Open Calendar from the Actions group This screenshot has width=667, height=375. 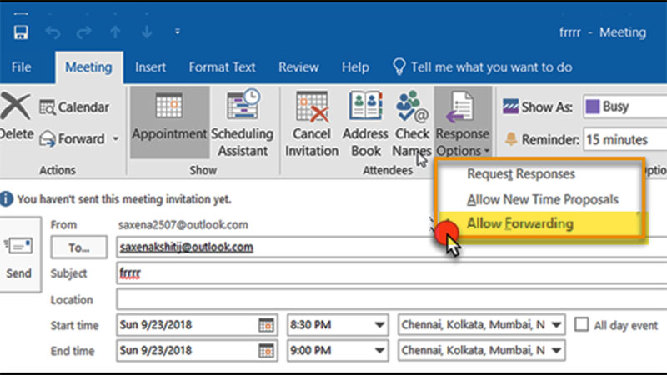click(x=74, y=107)
